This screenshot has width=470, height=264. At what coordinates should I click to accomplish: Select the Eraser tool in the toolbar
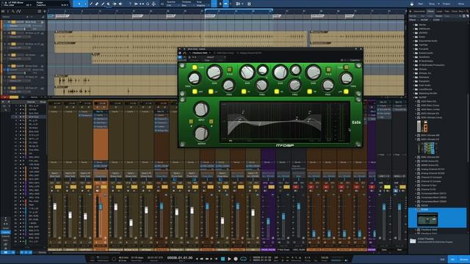(x=97, y=4)
